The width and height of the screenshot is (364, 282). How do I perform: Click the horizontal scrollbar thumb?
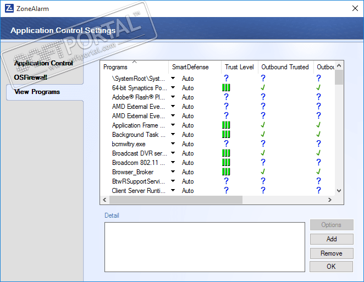[176, 200]
